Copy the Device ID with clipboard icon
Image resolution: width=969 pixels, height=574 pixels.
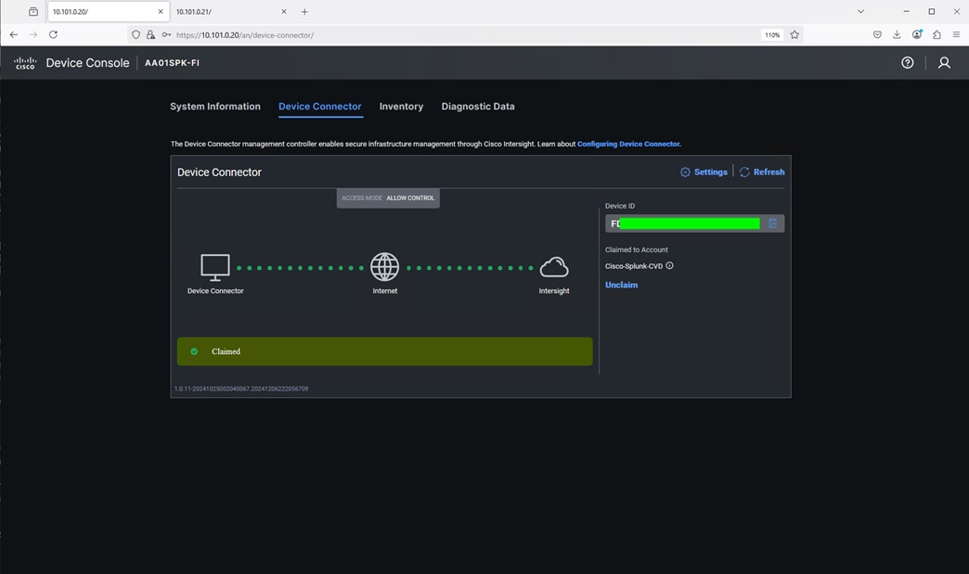pyautogui.click(x=772, y=223)
